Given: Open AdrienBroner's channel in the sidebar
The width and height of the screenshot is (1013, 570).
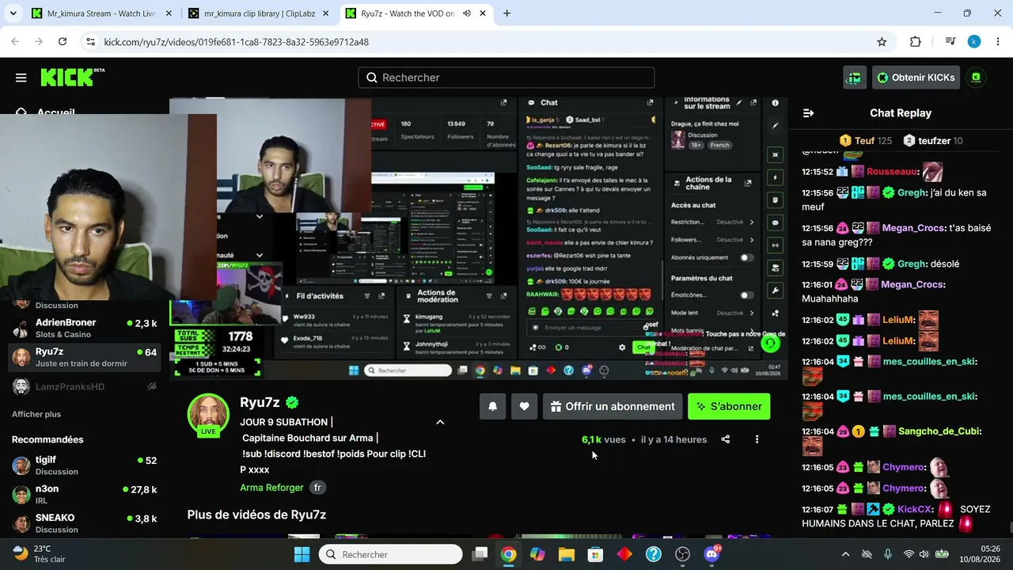Looking at the screenshot, I should (x=85, y=328).
